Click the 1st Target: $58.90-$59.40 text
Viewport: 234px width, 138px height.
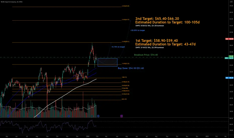pos(157,41)
